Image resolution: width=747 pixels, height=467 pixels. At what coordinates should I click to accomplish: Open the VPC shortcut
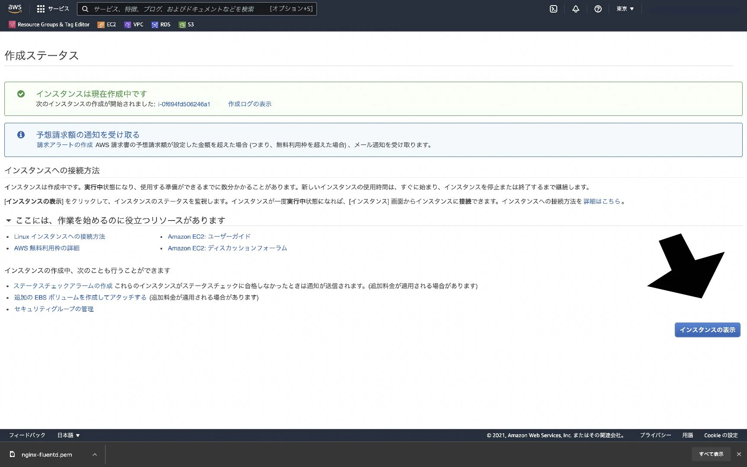pyautogui.click(x=134, y=25)
